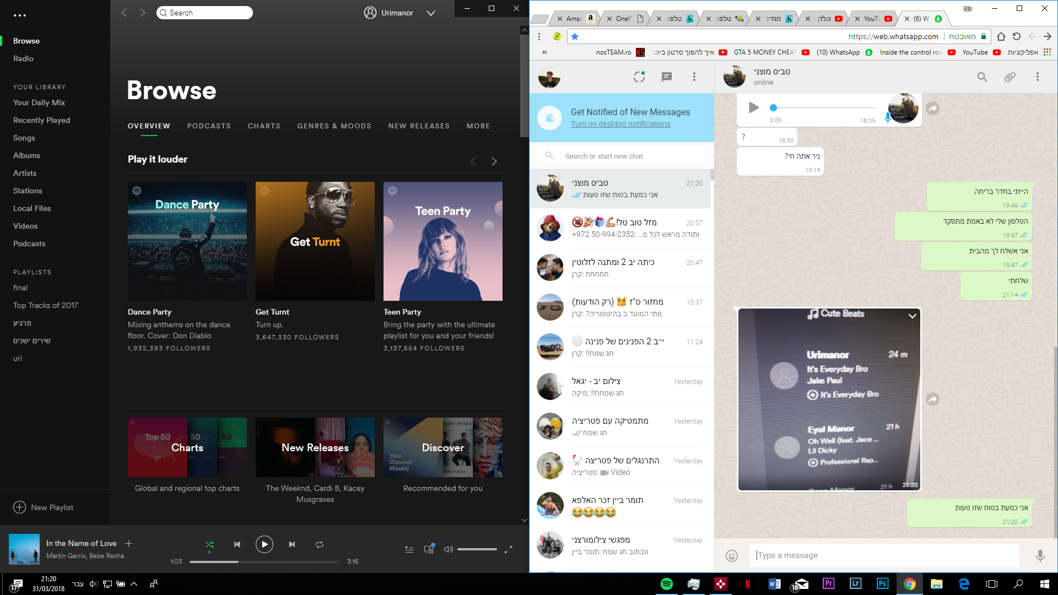1058x595 pixels.
Task: Save current song with plus icon
Action: pos(129,544)
